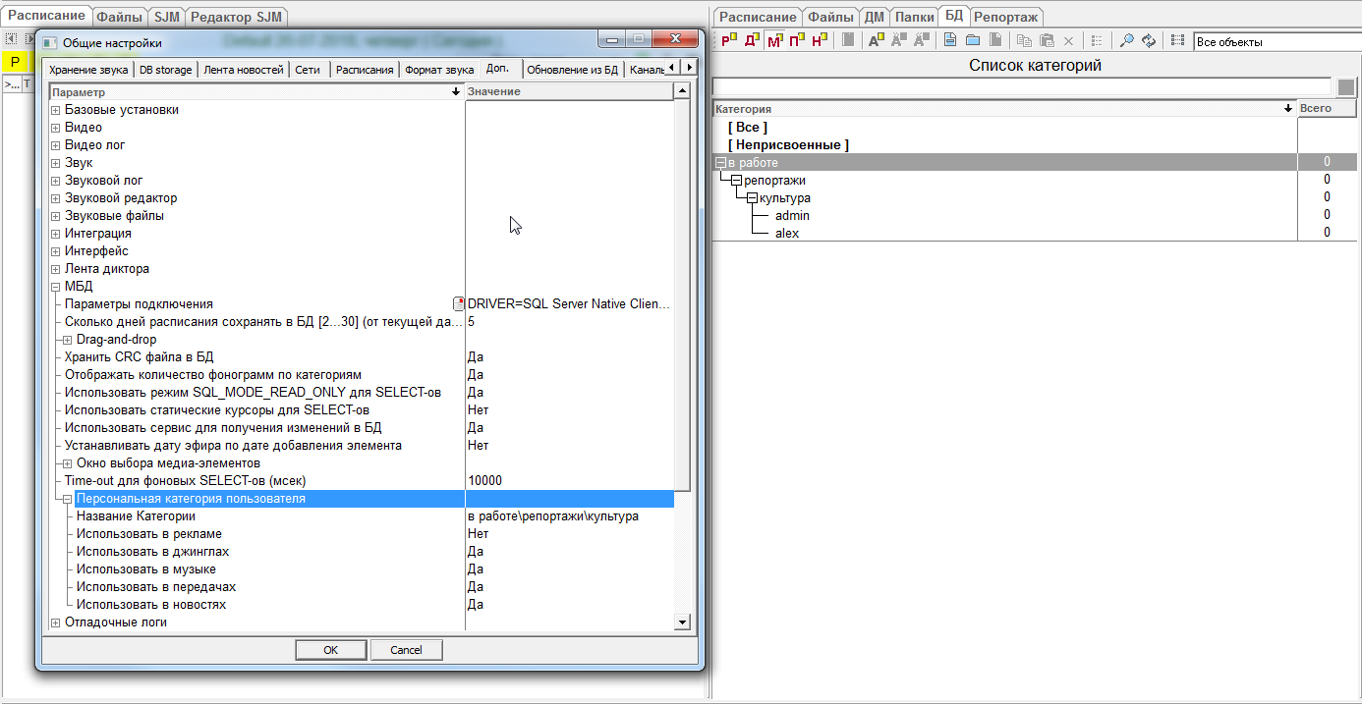Click the Значение column header
The width and height of the screenshot is (1362, 704).
pos(569,91)
